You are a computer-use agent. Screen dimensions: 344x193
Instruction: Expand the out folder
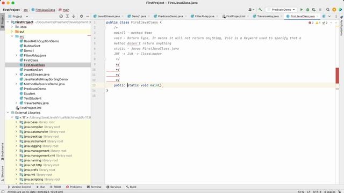click(x=12, y=32)
